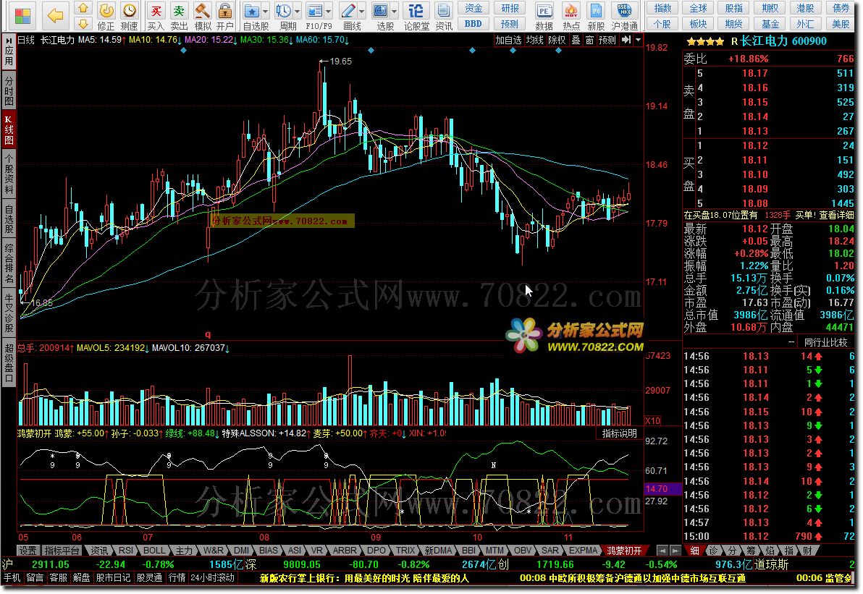Select the 筹 chip distribution tab
Image resolution: width=863 pixels, height=594 pixels.
(x=752, y=550)
